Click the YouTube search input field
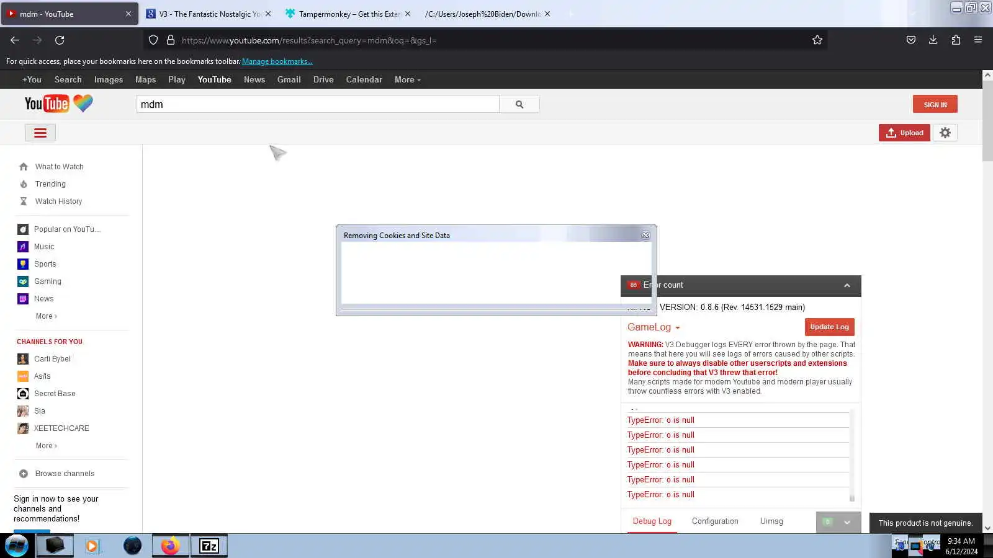 pos(318,104)
